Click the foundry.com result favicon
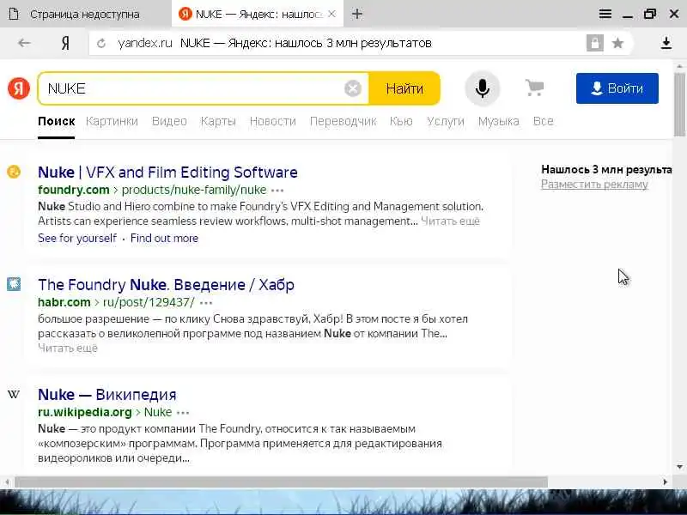 (14, 172)
